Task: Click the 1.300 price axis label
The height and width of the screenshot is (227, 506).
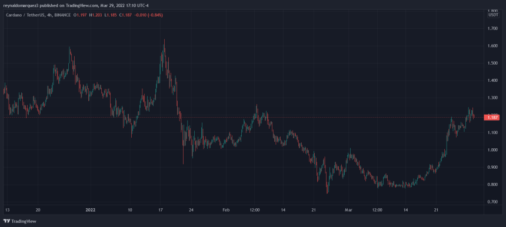Action: (492, 98)
